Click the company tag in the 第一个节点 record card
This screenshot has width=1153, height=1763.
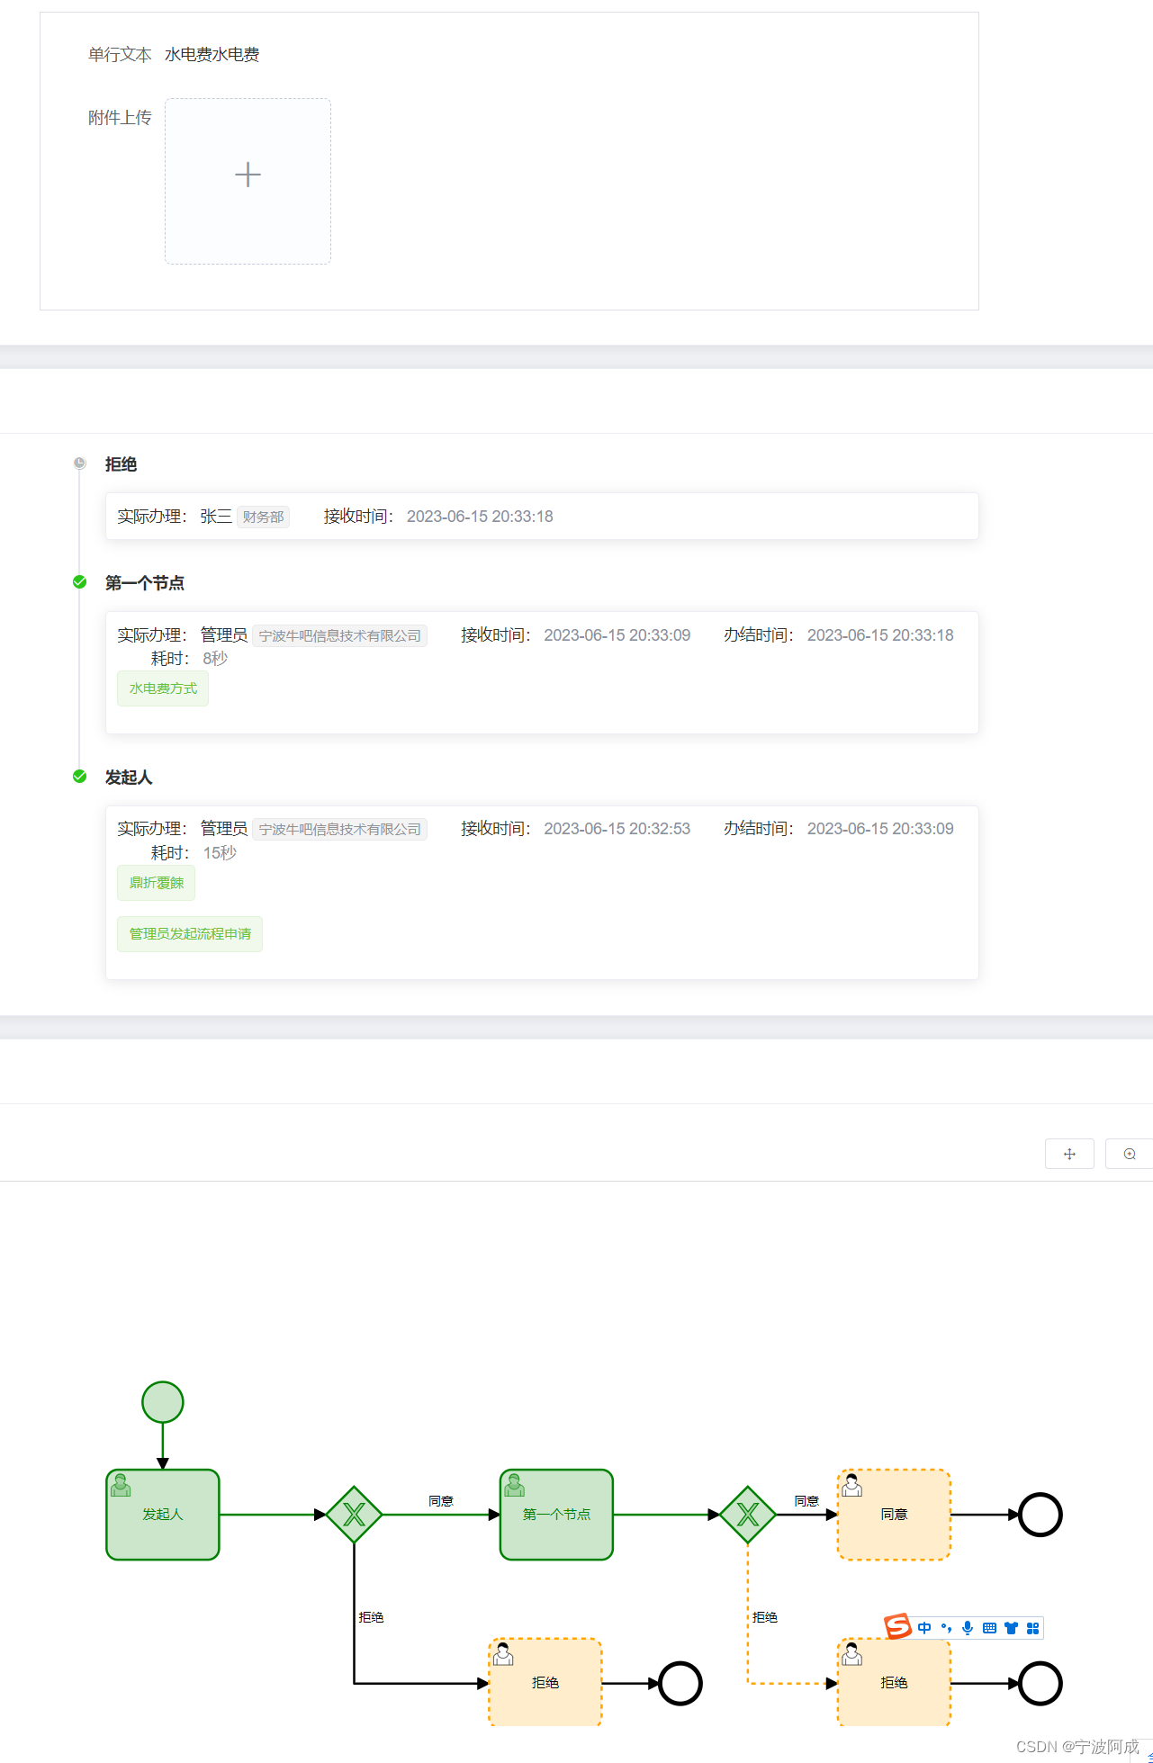click(x=339, y=635)
